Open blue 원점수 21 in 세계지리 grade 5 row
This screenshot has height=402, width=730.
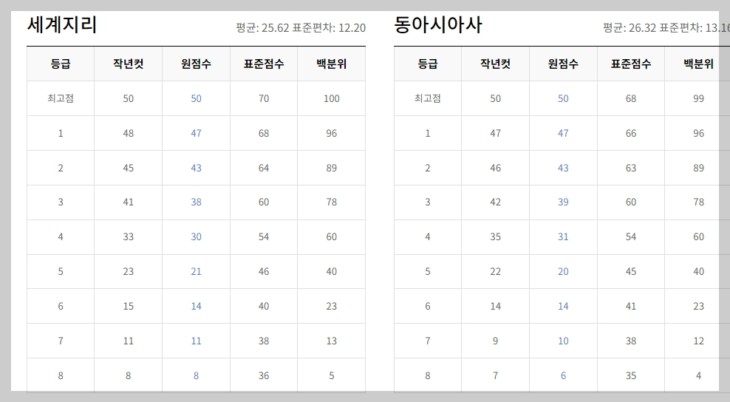click(x=196, y=271)
